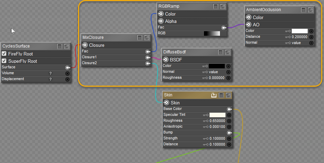
Task: Uncheck the SuperFly Root checkbox
Action: pos(4,61)
